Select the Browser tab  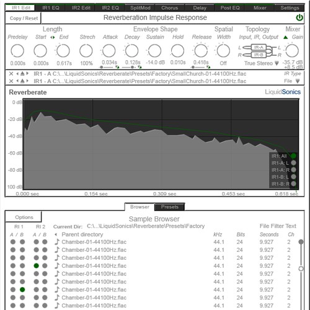click(139, 207)
